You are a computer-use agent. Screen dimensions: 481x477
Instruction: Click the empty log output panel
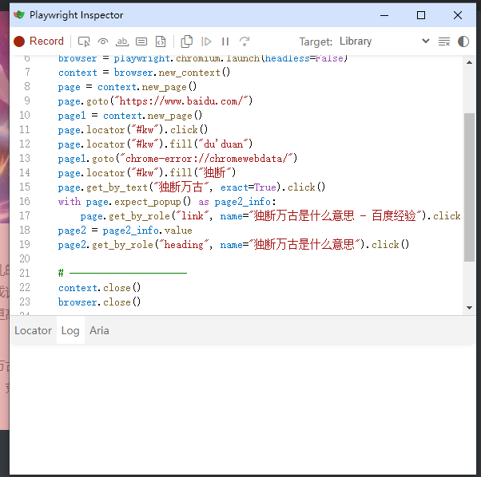pyautogui.click(x=242, y=408)
